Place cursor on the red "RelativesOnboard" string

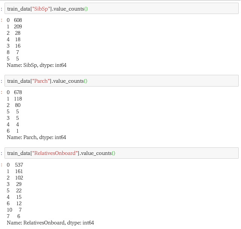(55, 153)
